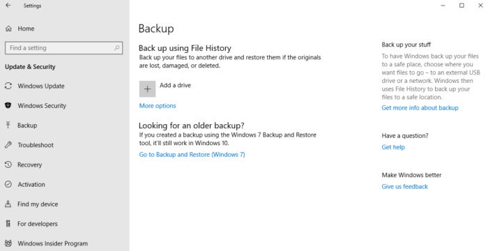Follow Go to Backup and Restore (Windows 7)
The height and width of the screenshot is (251, 488).
(192, 155)
